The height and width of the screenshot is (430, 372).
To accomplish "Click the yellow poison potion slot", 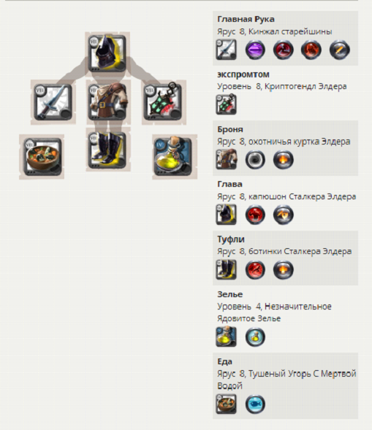I will pyautogui.click(x=174, y=156).
